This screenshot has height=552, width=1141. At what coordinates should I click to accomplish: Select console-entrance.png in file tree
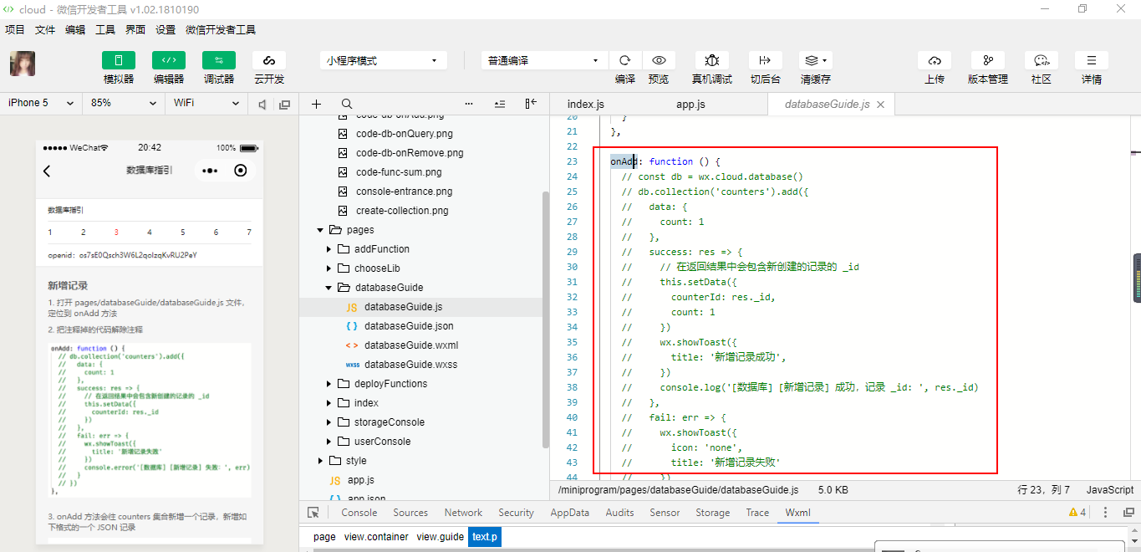(404, 192)
